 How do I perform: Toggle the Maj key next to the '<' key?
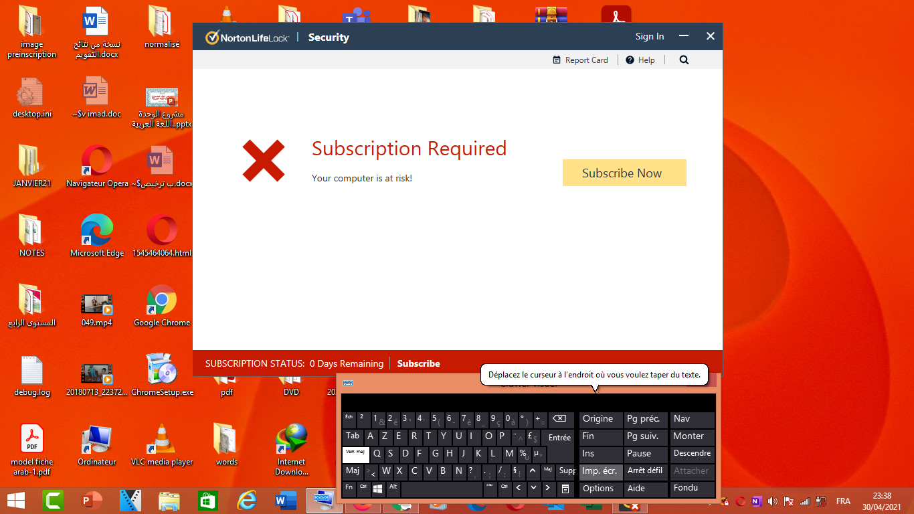coord(353,473)
